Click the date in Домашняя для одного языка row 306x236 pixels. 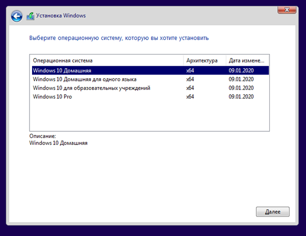[x=241, y=79]
